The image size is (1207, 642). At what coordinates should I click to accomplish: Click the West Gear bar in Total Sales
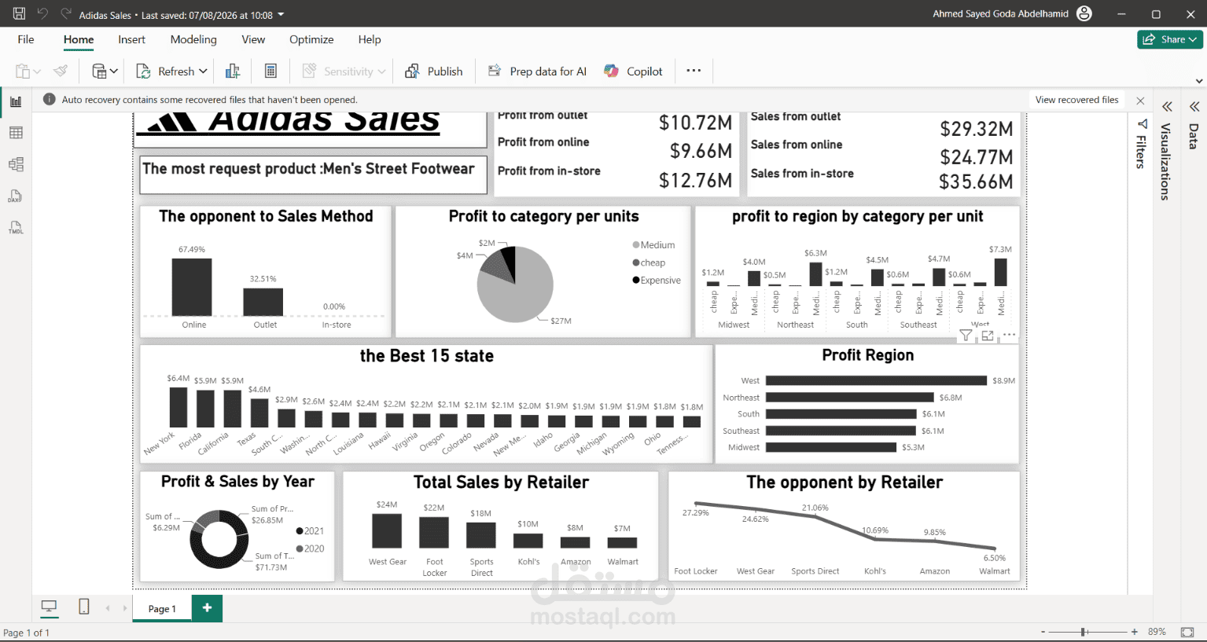click(x=387, y=530)
